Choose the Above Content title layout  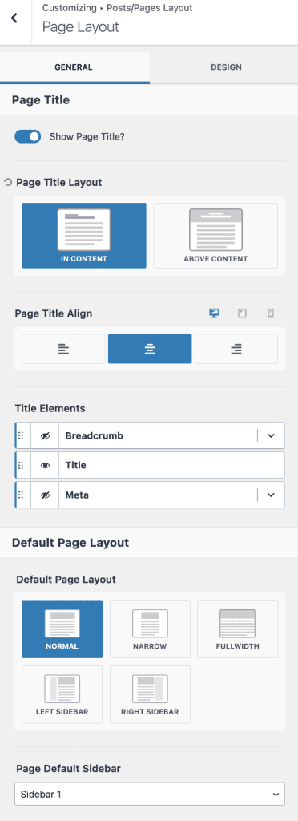coord(216,236)
